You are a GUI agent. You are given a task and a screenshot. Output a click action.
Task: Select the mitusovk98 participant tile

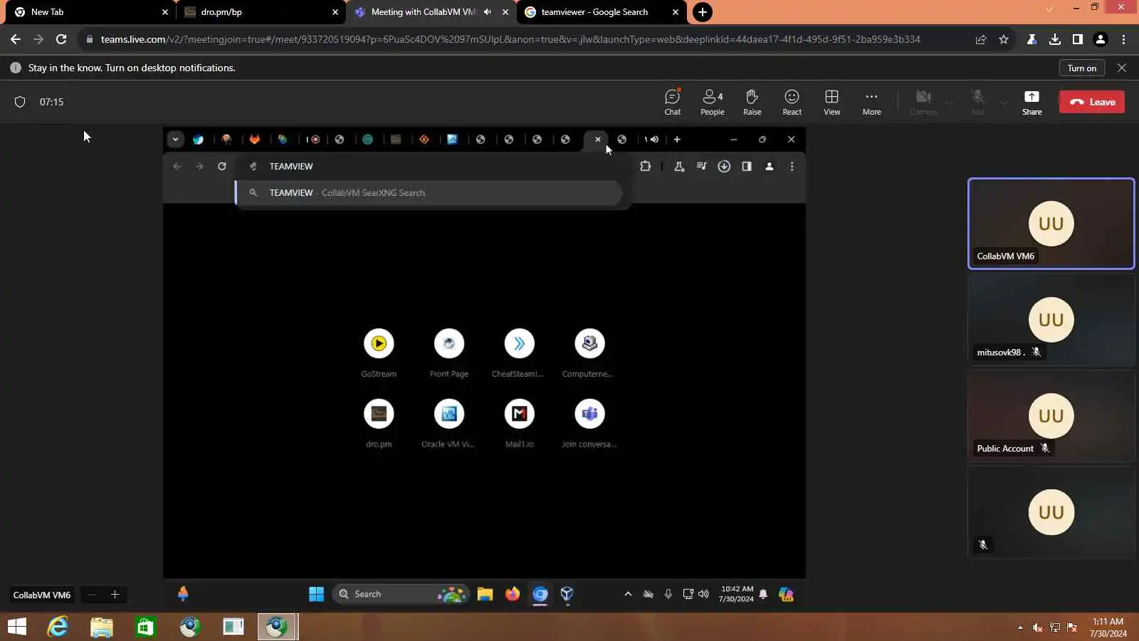click(1051, 320)
